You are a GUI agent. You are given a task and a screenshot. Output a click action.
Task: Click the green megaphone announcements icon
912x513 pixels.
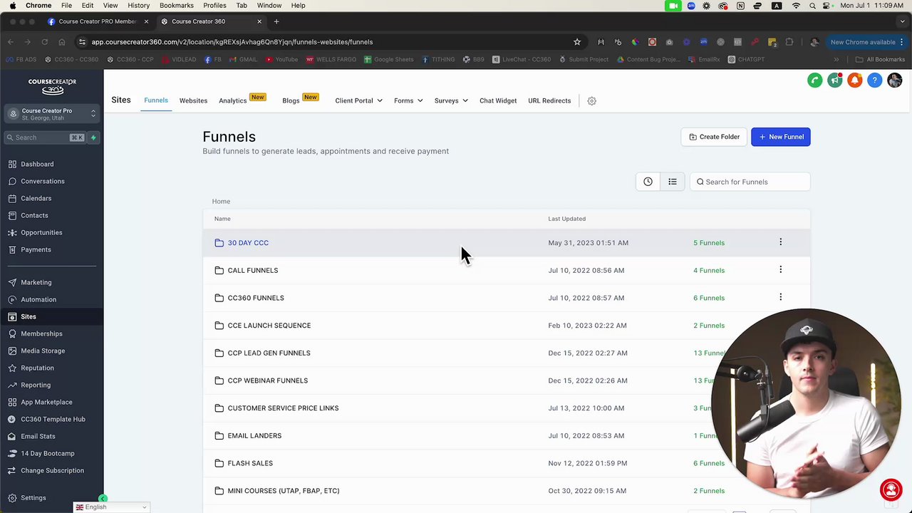pos(834,81)
